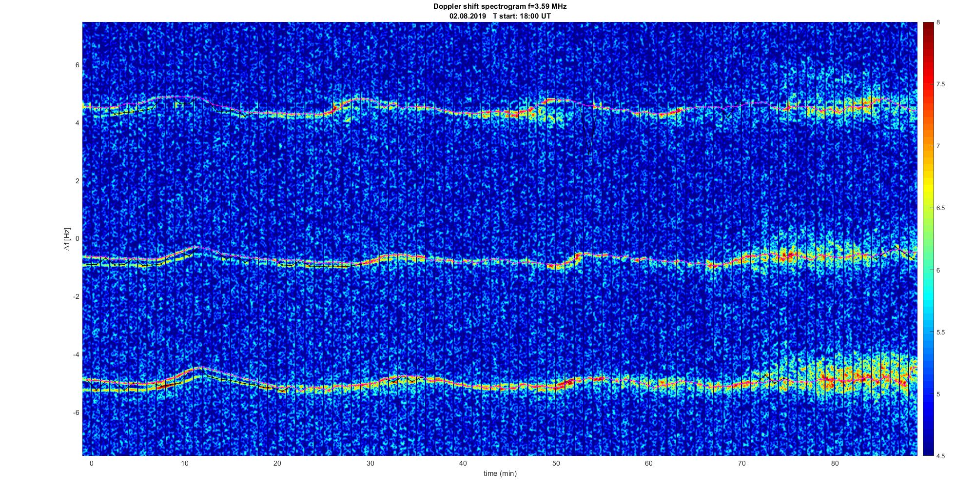Click colorbar tick label '4.5'

click(941, 456)
